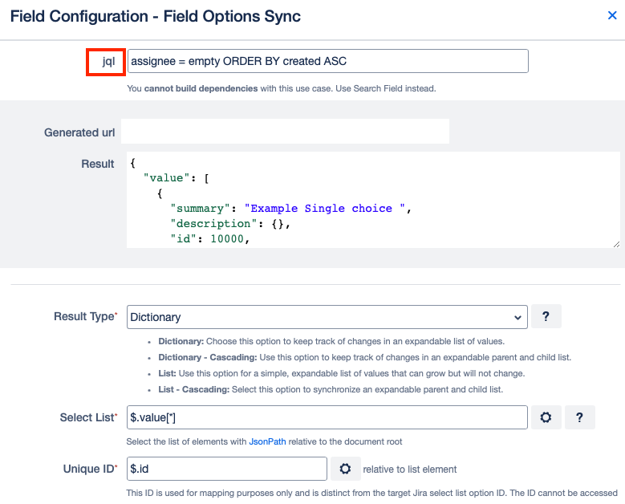Open gear settings beside Select List
Image resolution: width=625 pixels, height=504 pixels.
click(546, 417)
